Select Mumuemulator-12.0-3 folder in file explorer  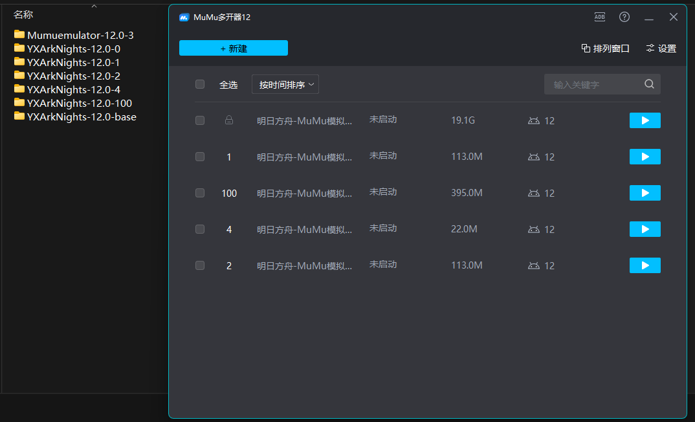tap(74, 35)
